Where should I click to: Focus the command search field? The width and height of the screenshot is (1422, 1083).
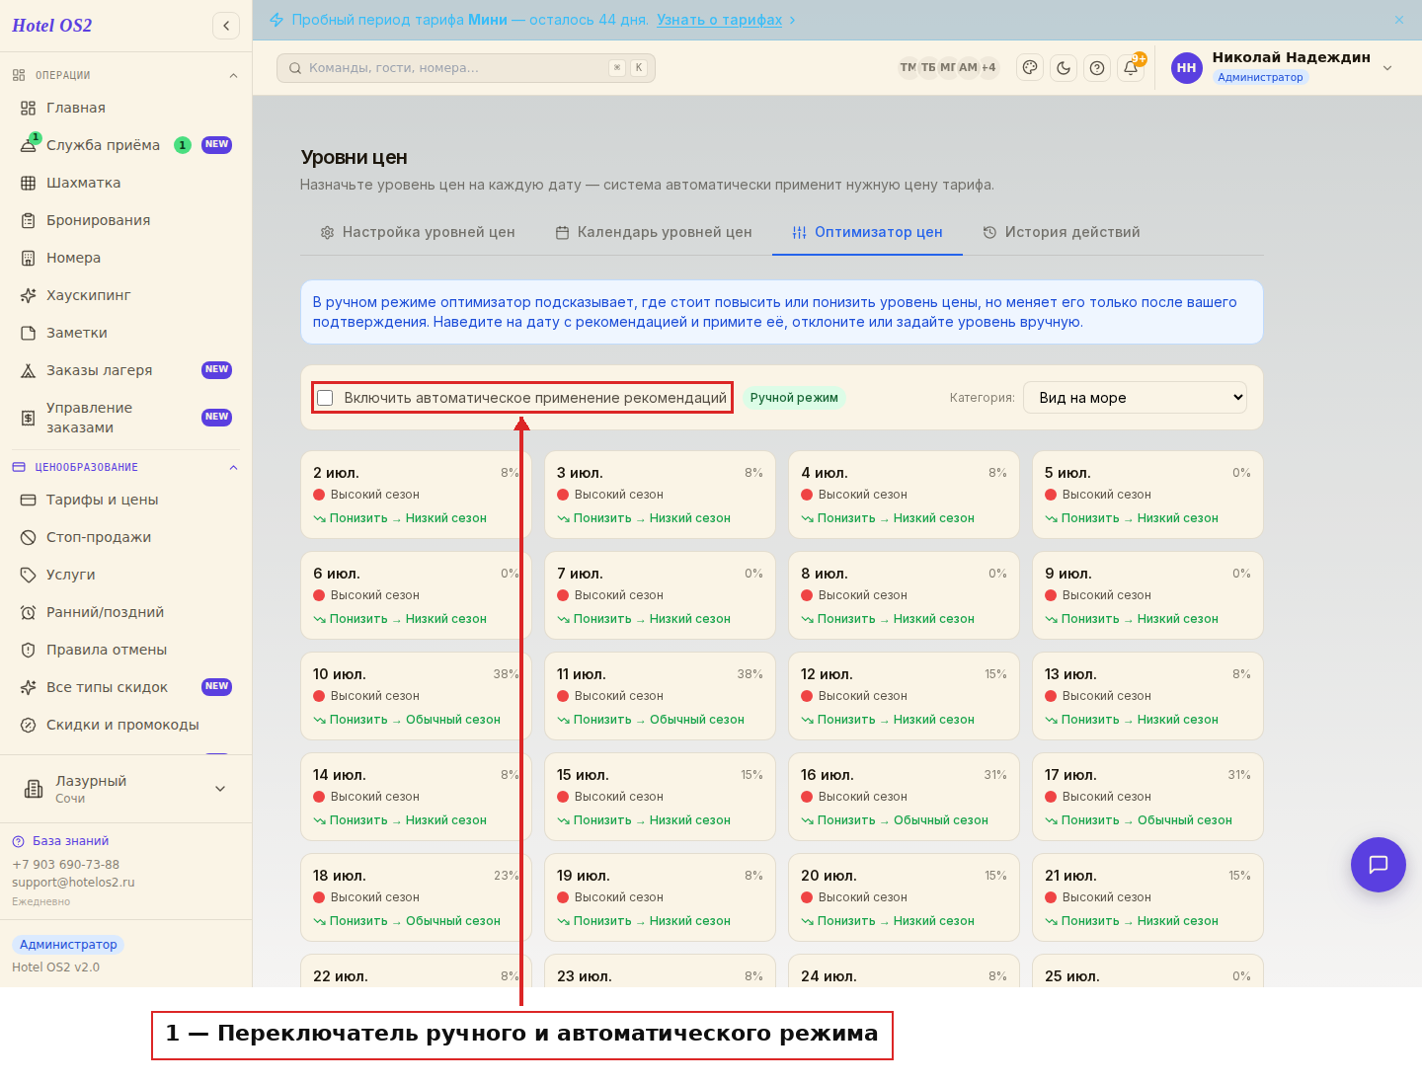[x=466, y=68]
